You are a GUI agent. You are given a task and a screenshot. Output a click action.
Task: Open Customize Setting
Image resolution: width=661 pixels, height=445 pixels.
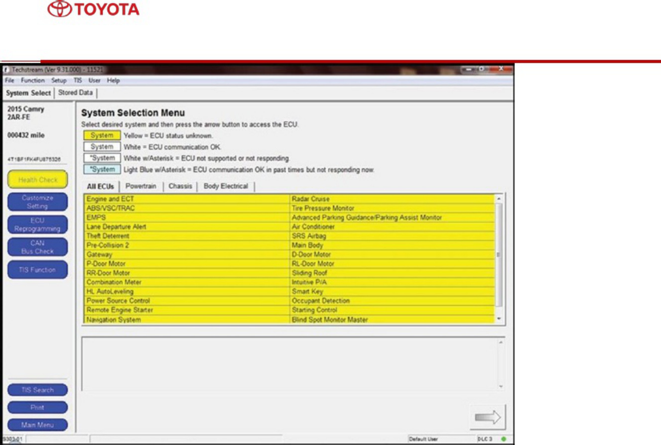37,202
